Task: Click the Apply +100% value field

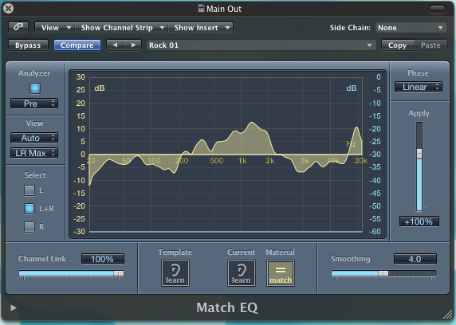Action: click(x=419, y=221)
